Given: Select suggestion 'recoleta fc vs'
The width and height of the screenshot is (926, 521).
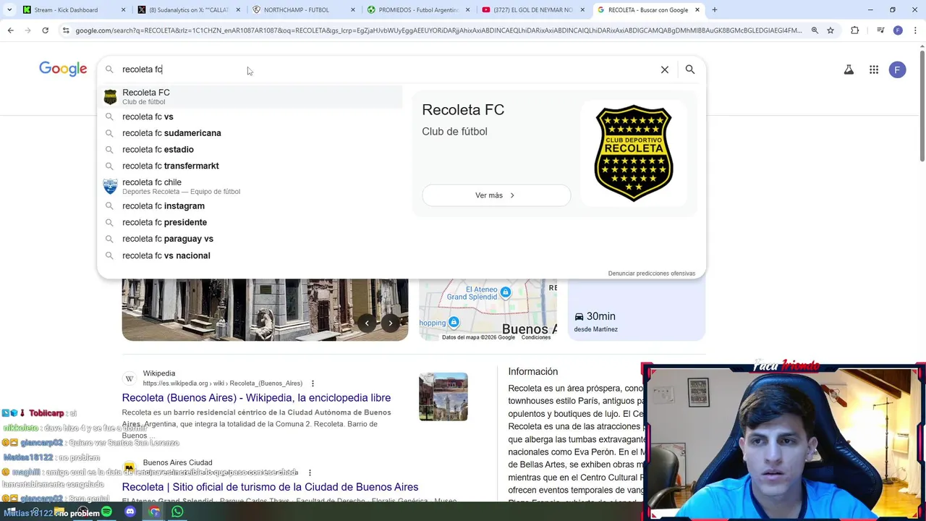Looking at the screenshot, I should [251, 117].
